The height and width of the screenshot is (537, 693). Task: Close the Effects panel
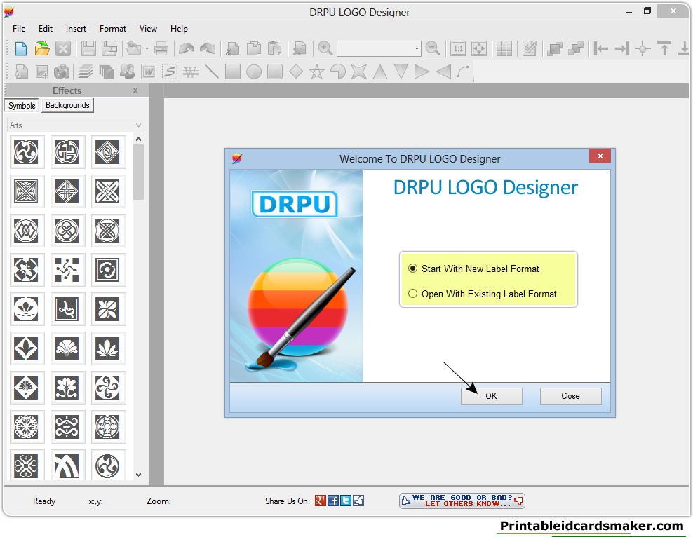tap(135, 90)
